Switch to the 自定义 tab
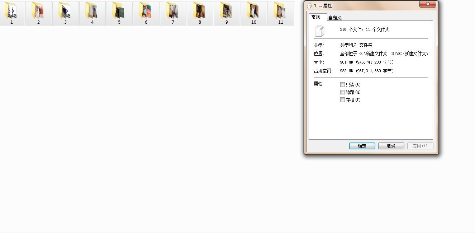The height and width of the screenshot is (233, 475). pos(335,18)
